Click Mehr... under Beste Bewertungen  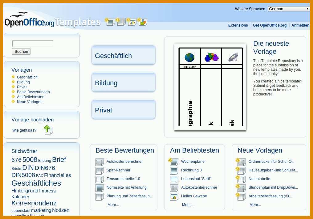pos(113,205)
